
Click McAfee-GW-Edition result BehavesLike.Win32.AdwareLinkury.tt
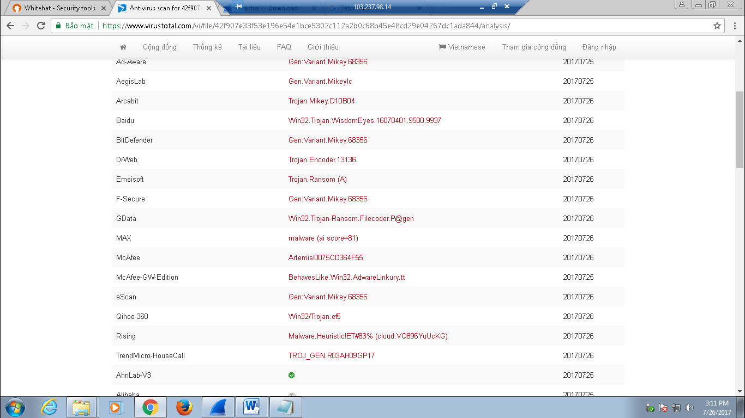coord(347,277)
